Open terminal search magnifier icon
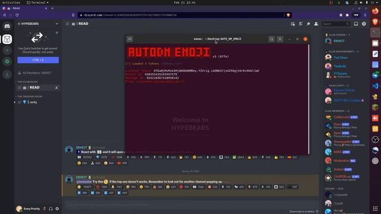This screenshot has width=381, height=214. tap(271, 39)
